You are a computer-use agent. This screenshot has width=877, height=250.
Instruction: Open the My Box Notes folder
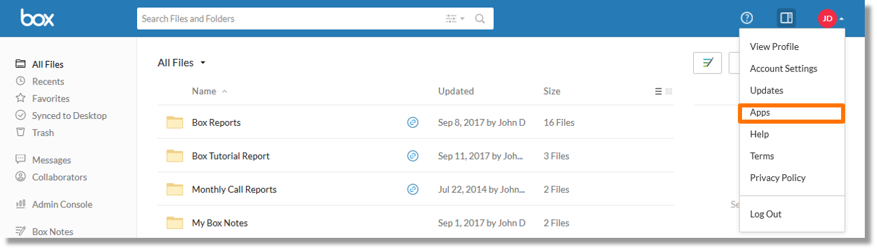220,223
